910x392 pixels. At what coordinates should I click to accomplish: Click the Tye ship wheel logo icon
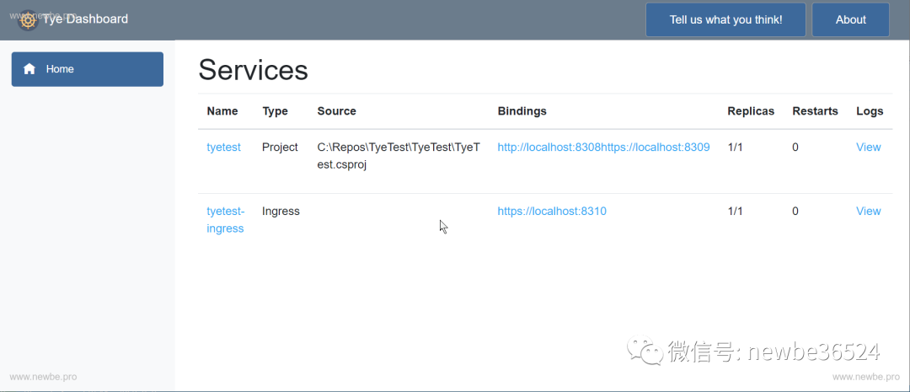point(28,20)
